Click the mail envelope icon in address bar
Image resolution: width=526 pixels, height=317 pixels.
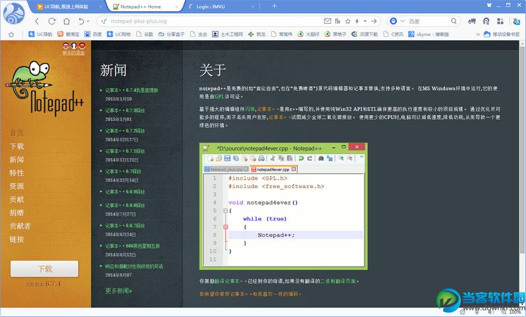coord(327,21)
